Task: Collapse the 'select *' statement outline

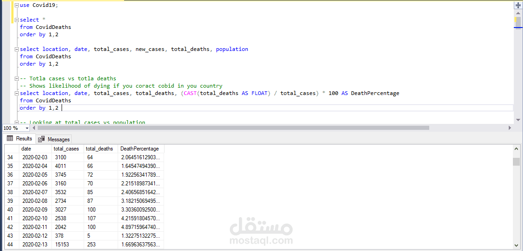Action: (x=17, y=20)
